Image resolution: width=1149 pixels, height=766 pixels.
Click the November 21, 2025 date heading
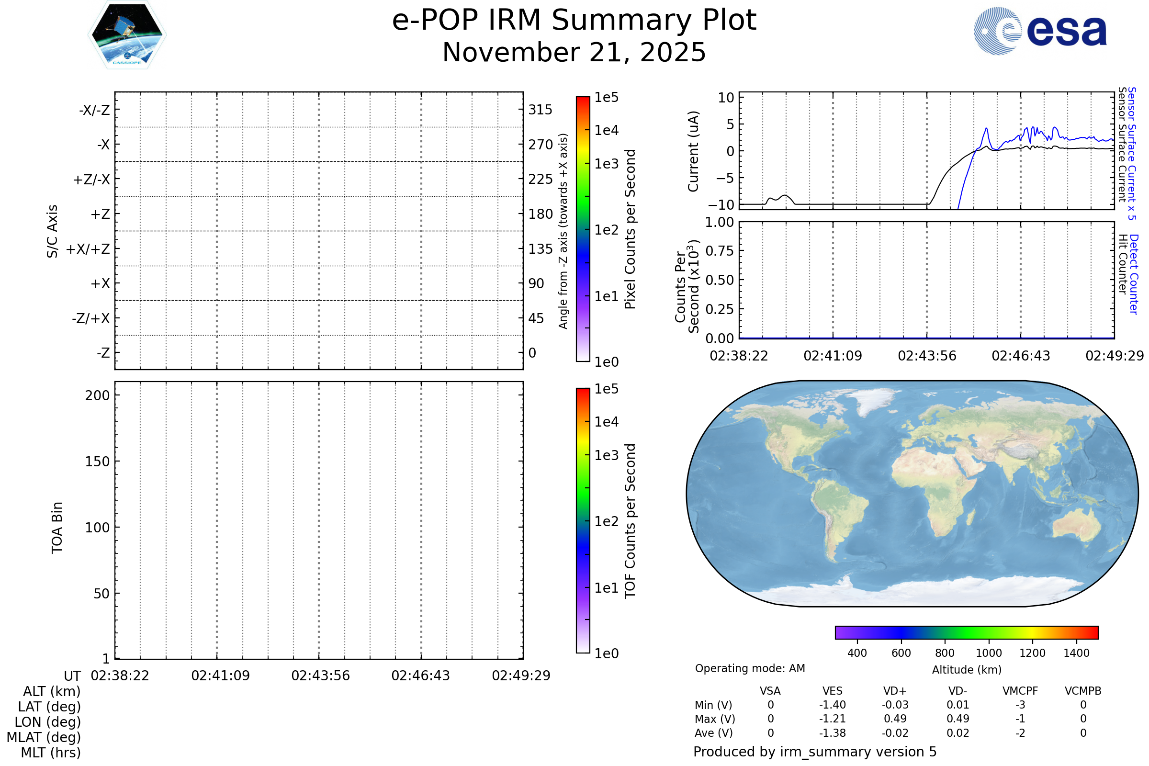tap(574, 53)
